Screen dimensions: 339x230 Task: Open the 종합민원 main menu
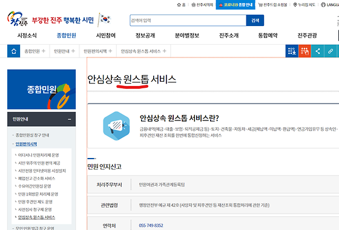coord(66,36)
